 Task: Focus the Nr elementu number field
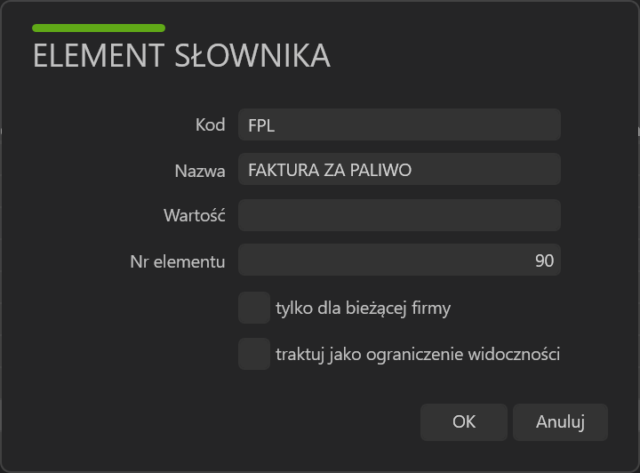[399, 260]
